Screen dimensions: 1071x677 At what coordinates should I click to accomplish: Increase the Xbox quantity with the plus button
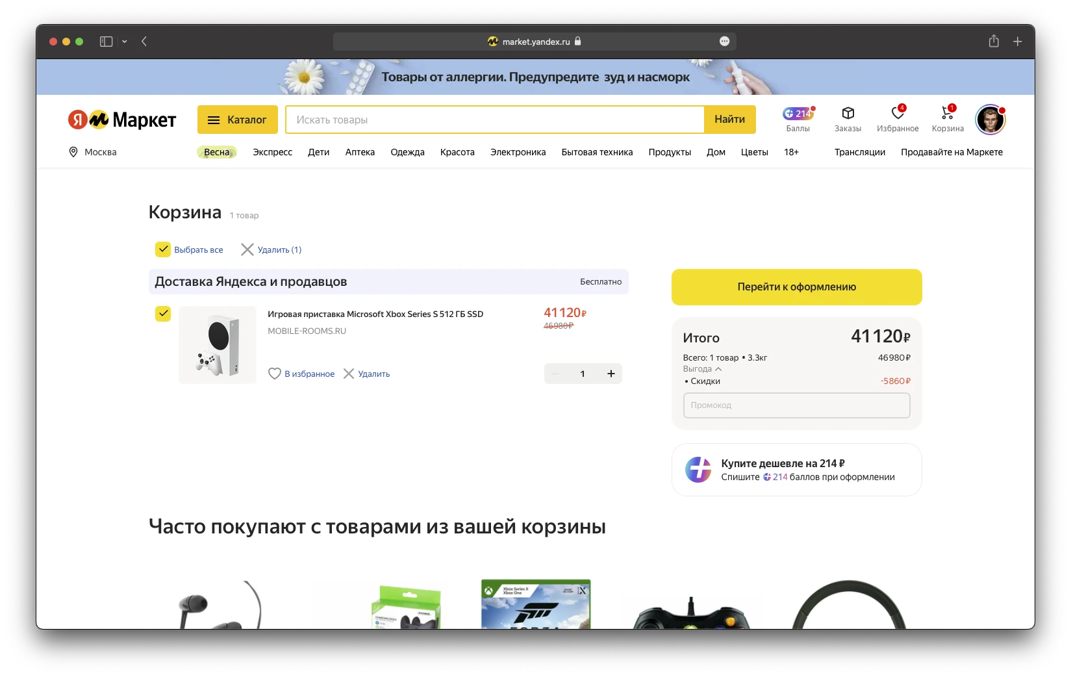611,374
